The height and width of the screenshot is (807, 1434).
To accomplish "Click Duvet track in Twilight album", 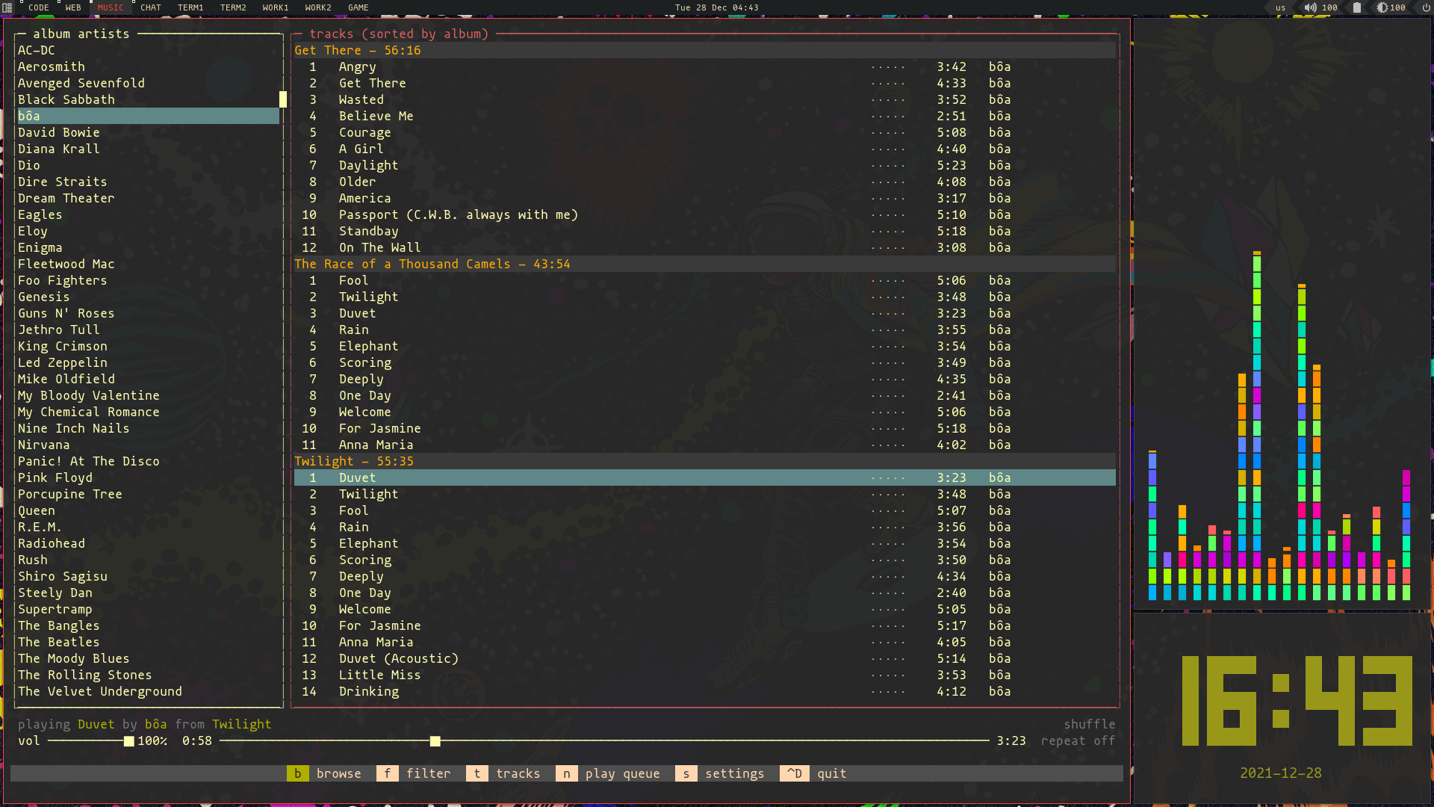I will tap(356, 478).
